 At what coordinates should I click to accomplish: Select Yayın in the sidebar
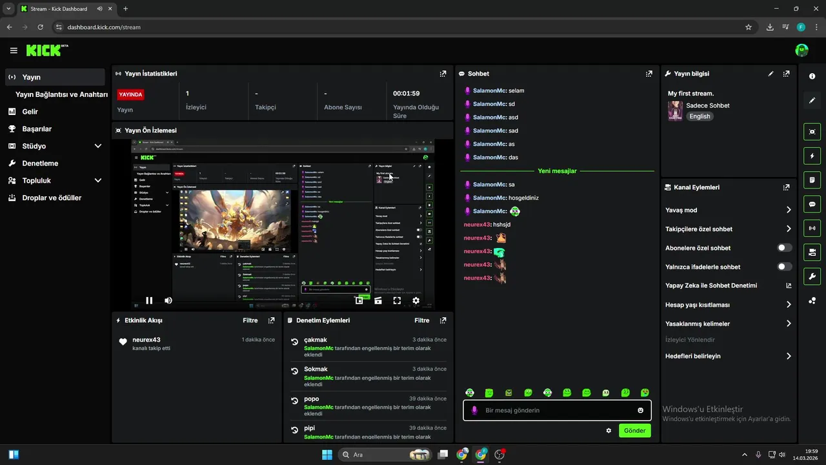coord(55,77)
